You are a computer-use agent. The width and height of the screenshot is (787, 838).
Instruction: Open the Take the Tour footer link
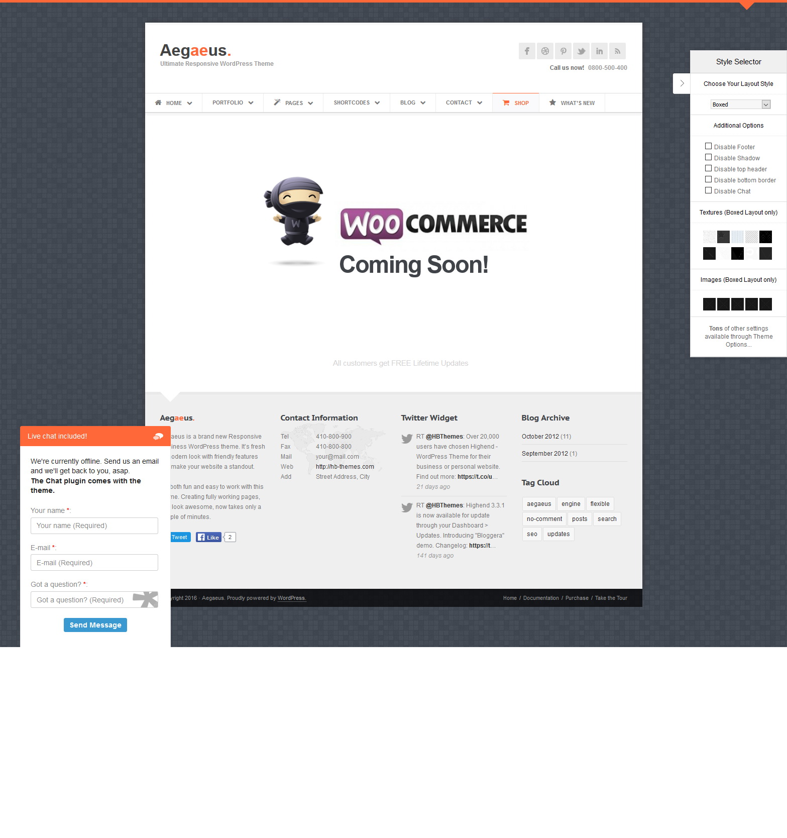(x=611, y=598)
